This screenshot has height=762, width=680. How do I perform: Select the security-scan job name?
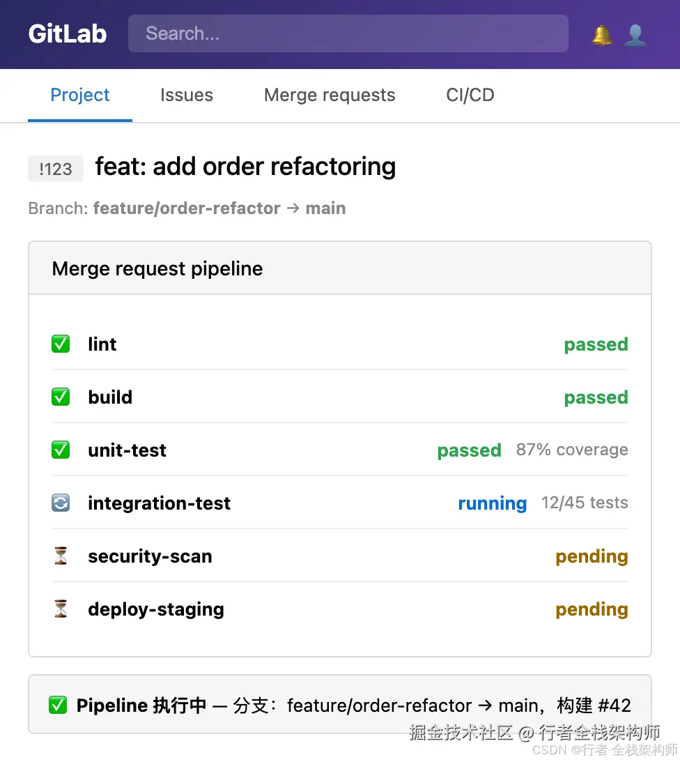tap(150, 556)
